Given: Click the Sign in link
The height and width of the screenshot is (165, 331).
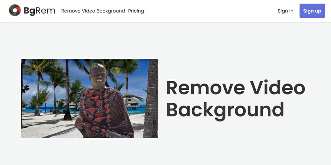Looking at the screenshot, I should coord(285,11).
